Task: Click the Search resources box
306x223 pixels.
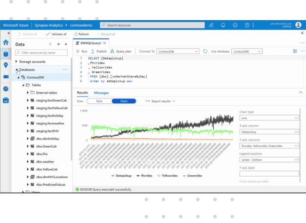Action: click(152, 25)
